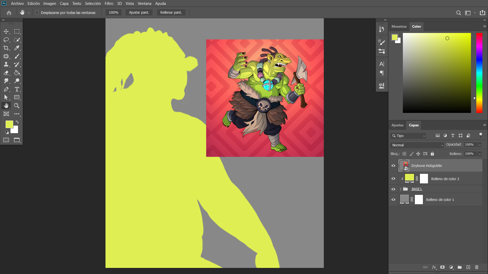Enable Desplazarse por todas las ventanas checkbox
The height and width of the screenshot is (274, 488).
(x=37, y=13)
